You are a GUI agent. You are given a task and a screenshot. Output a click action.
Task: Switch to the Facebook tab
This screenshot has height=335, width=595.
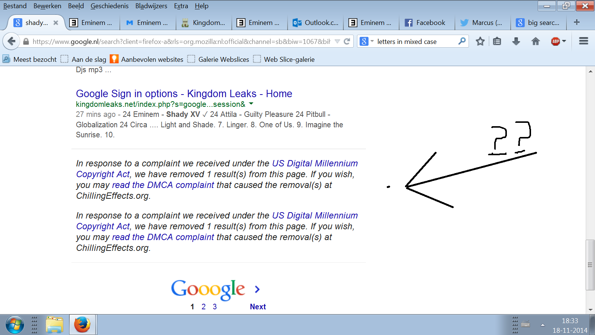click(427, 23)
